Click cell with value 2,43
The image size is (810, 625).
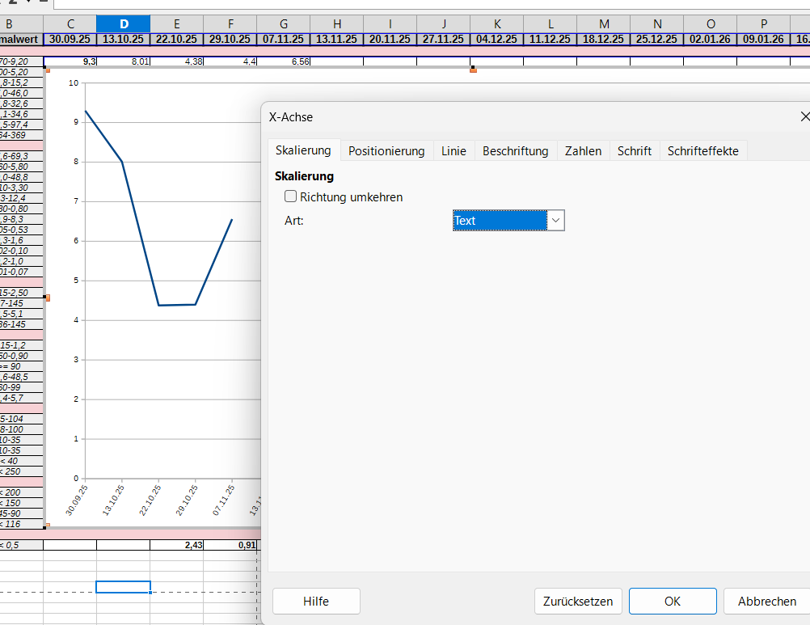pos(176,545)
